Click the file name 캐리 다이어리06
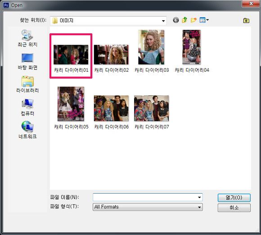This screenshot has width=261, height=235. coord(111,127)
